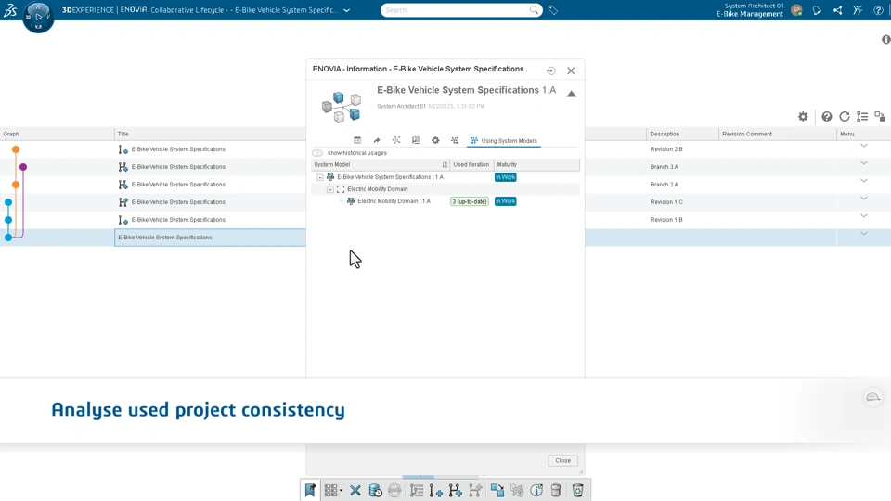The width and height of the screenshot is (891, 501).
Task: Open notifications bell
Action: [817, 10]
